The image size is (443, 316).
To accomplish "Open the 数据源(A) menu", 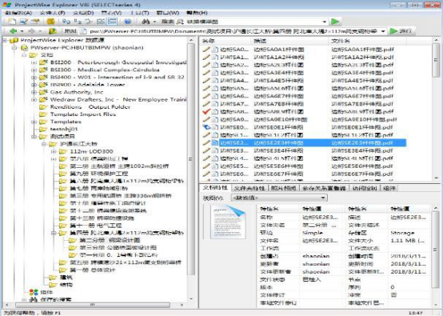I will click(18, 13).
